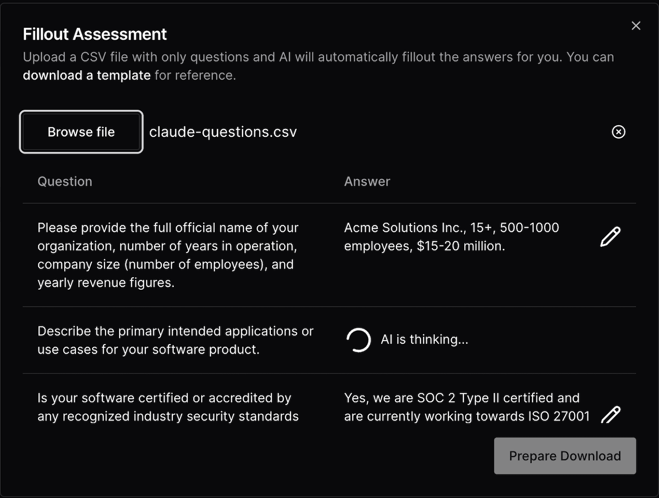The height and width of the screenshot is (498, 659).
Task: Click the Prepare Download button
Action: pos(565,456)
